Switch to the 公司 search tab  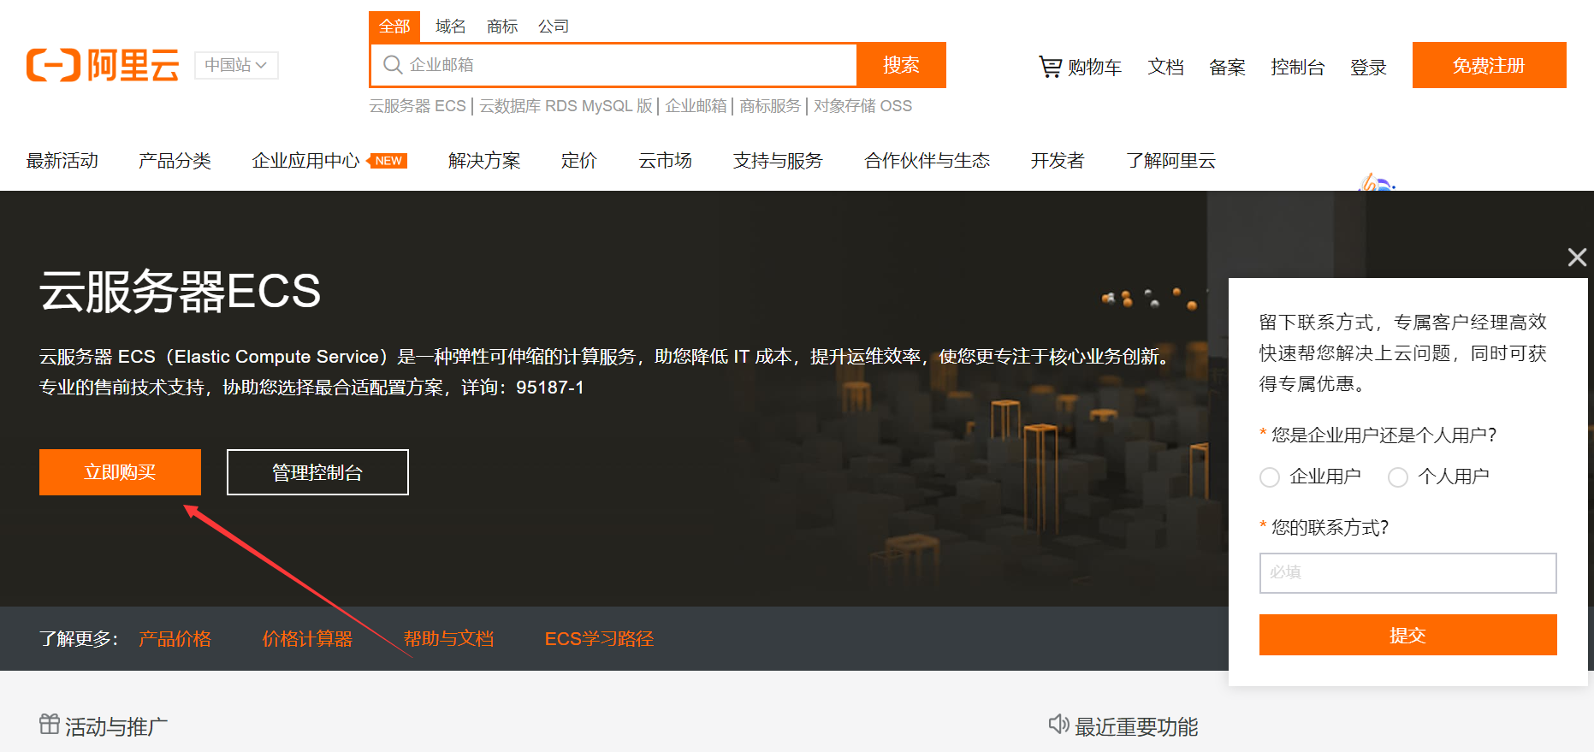554,27
